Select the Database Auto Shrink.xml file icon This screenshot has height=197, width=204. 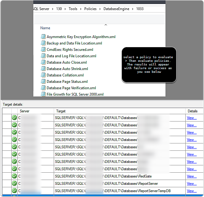[x=43, y=69]
